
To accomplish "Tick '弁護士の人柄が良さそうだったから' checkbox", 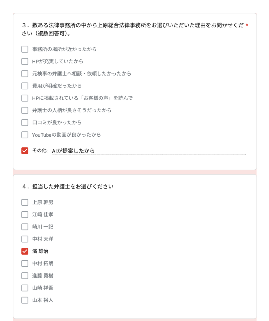I will tap(25, 110).
